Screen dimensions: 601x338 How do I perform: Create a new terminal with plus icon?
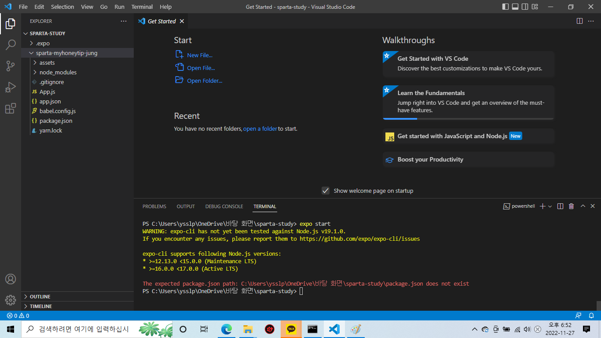pos(542,206)
